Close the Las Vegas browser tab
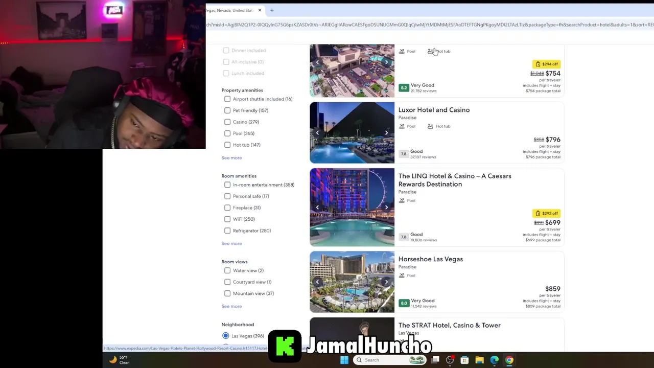Screen dimensions: 654x368 [x=260, y=10]
